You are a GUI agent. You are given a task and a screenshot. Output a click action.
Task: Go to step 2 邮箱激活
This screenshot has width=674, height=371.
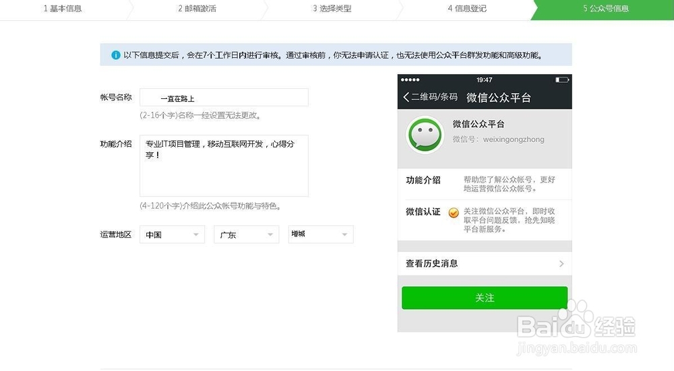[197, 9]
